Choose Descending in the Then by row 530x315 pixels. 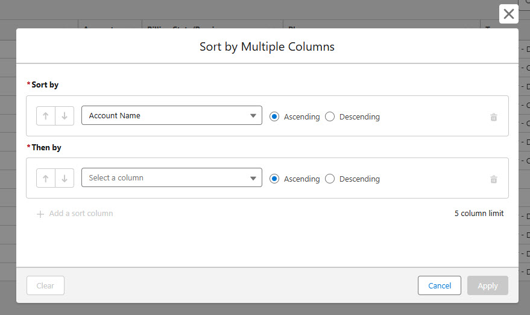click(x=330, y=179)
